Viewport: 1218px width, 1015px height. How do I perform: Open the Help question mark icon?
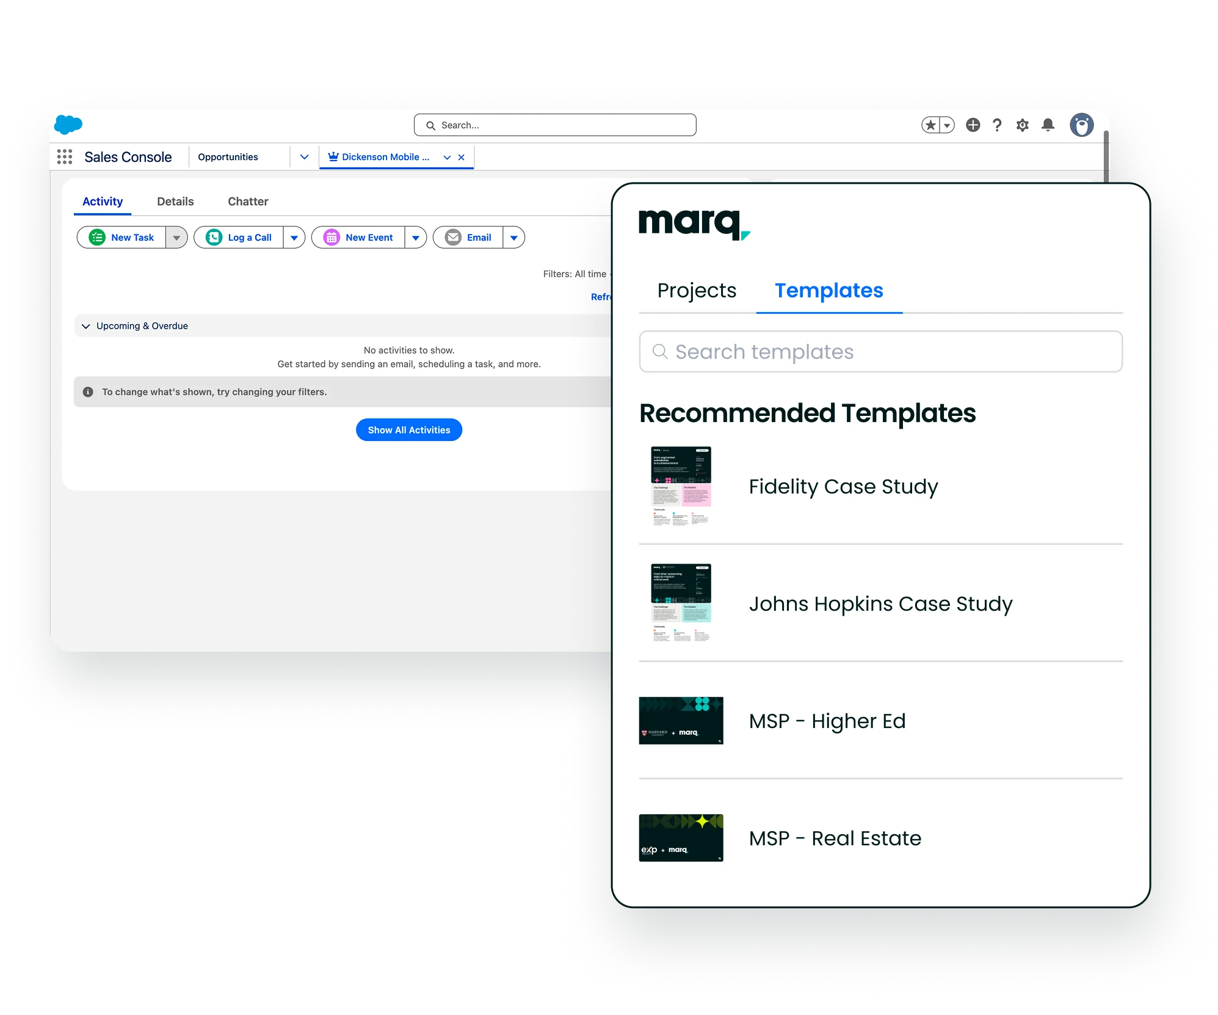(997, 125)
